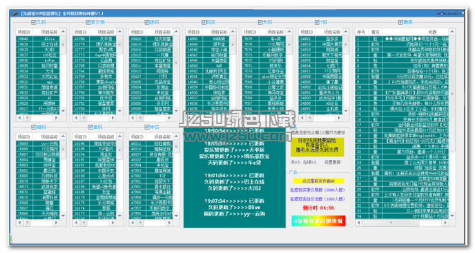Screen dimensions: 475x253
Task: Click right arrow under the 标题 message list
Action: click(445, 223)
